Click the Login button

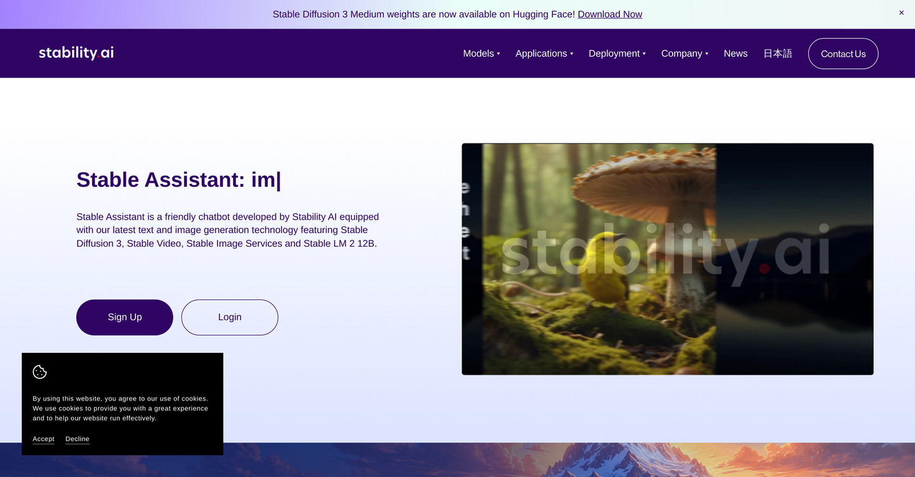229,317
